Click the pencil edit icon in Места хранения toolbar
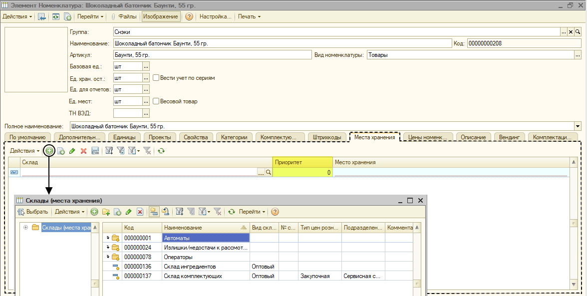This screenshot has width=587, height=296. coord(72,151)
